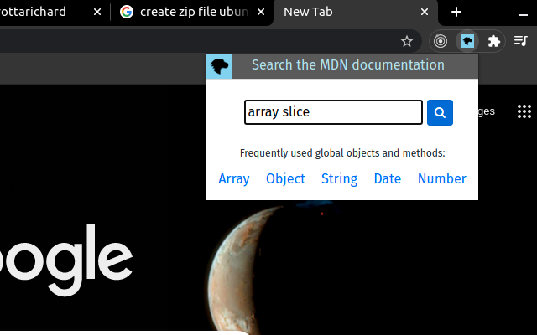
Task: Open the Array documentation link
Action: (x=234, y=178)
